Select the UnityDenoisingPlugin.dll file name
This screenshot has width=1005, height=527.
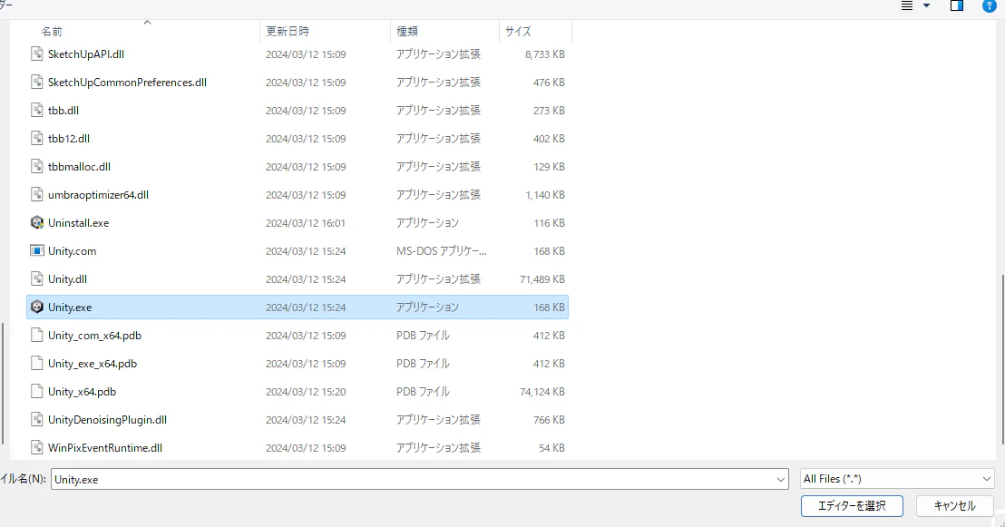click(x=107, y=421)
